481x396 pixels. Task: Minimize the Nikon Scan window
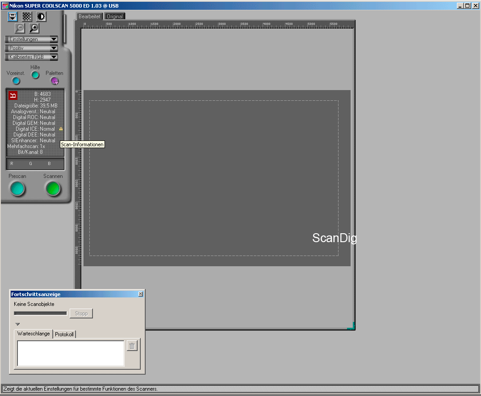(x=460, y=5)
